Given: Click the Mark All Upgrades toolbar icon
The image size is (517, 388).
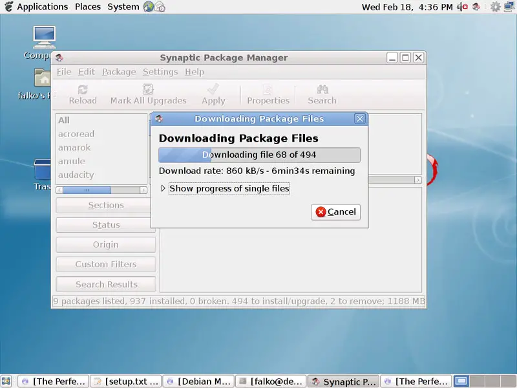Looking at the screenshot, I should [x=148, y=89].
